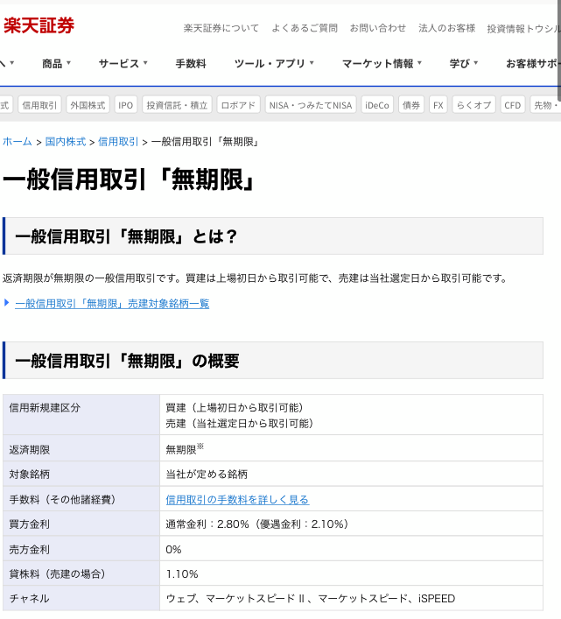This screenshot has width=561, height=619.
Task: Open お問い合わせ link
Action: click(378, 28)
